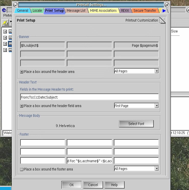Click the Select Font button
The height and width of the screenshot is (190, 189).
(136, 124)
